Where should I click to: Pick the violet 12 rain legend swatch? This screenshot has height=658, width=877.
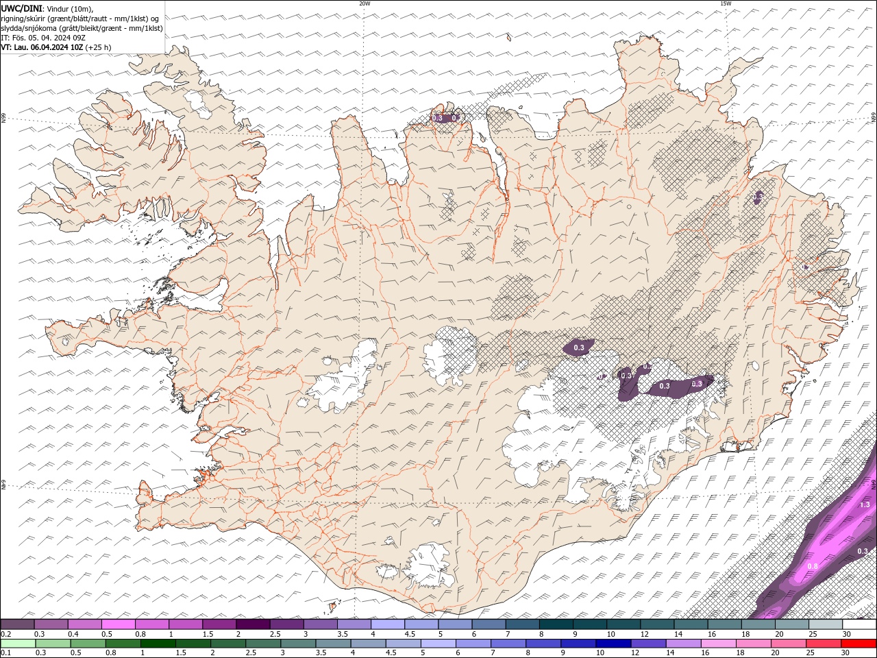[x=648, y=644]
